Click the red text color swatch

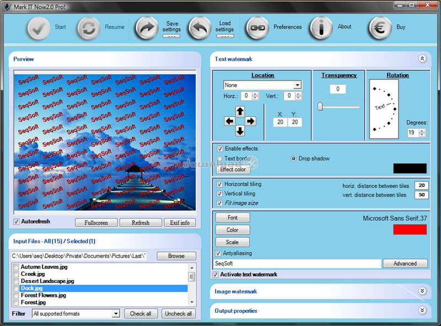[410, 229]
